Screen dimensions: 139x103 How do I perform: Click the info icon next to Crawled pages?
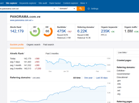click(132, 60)
